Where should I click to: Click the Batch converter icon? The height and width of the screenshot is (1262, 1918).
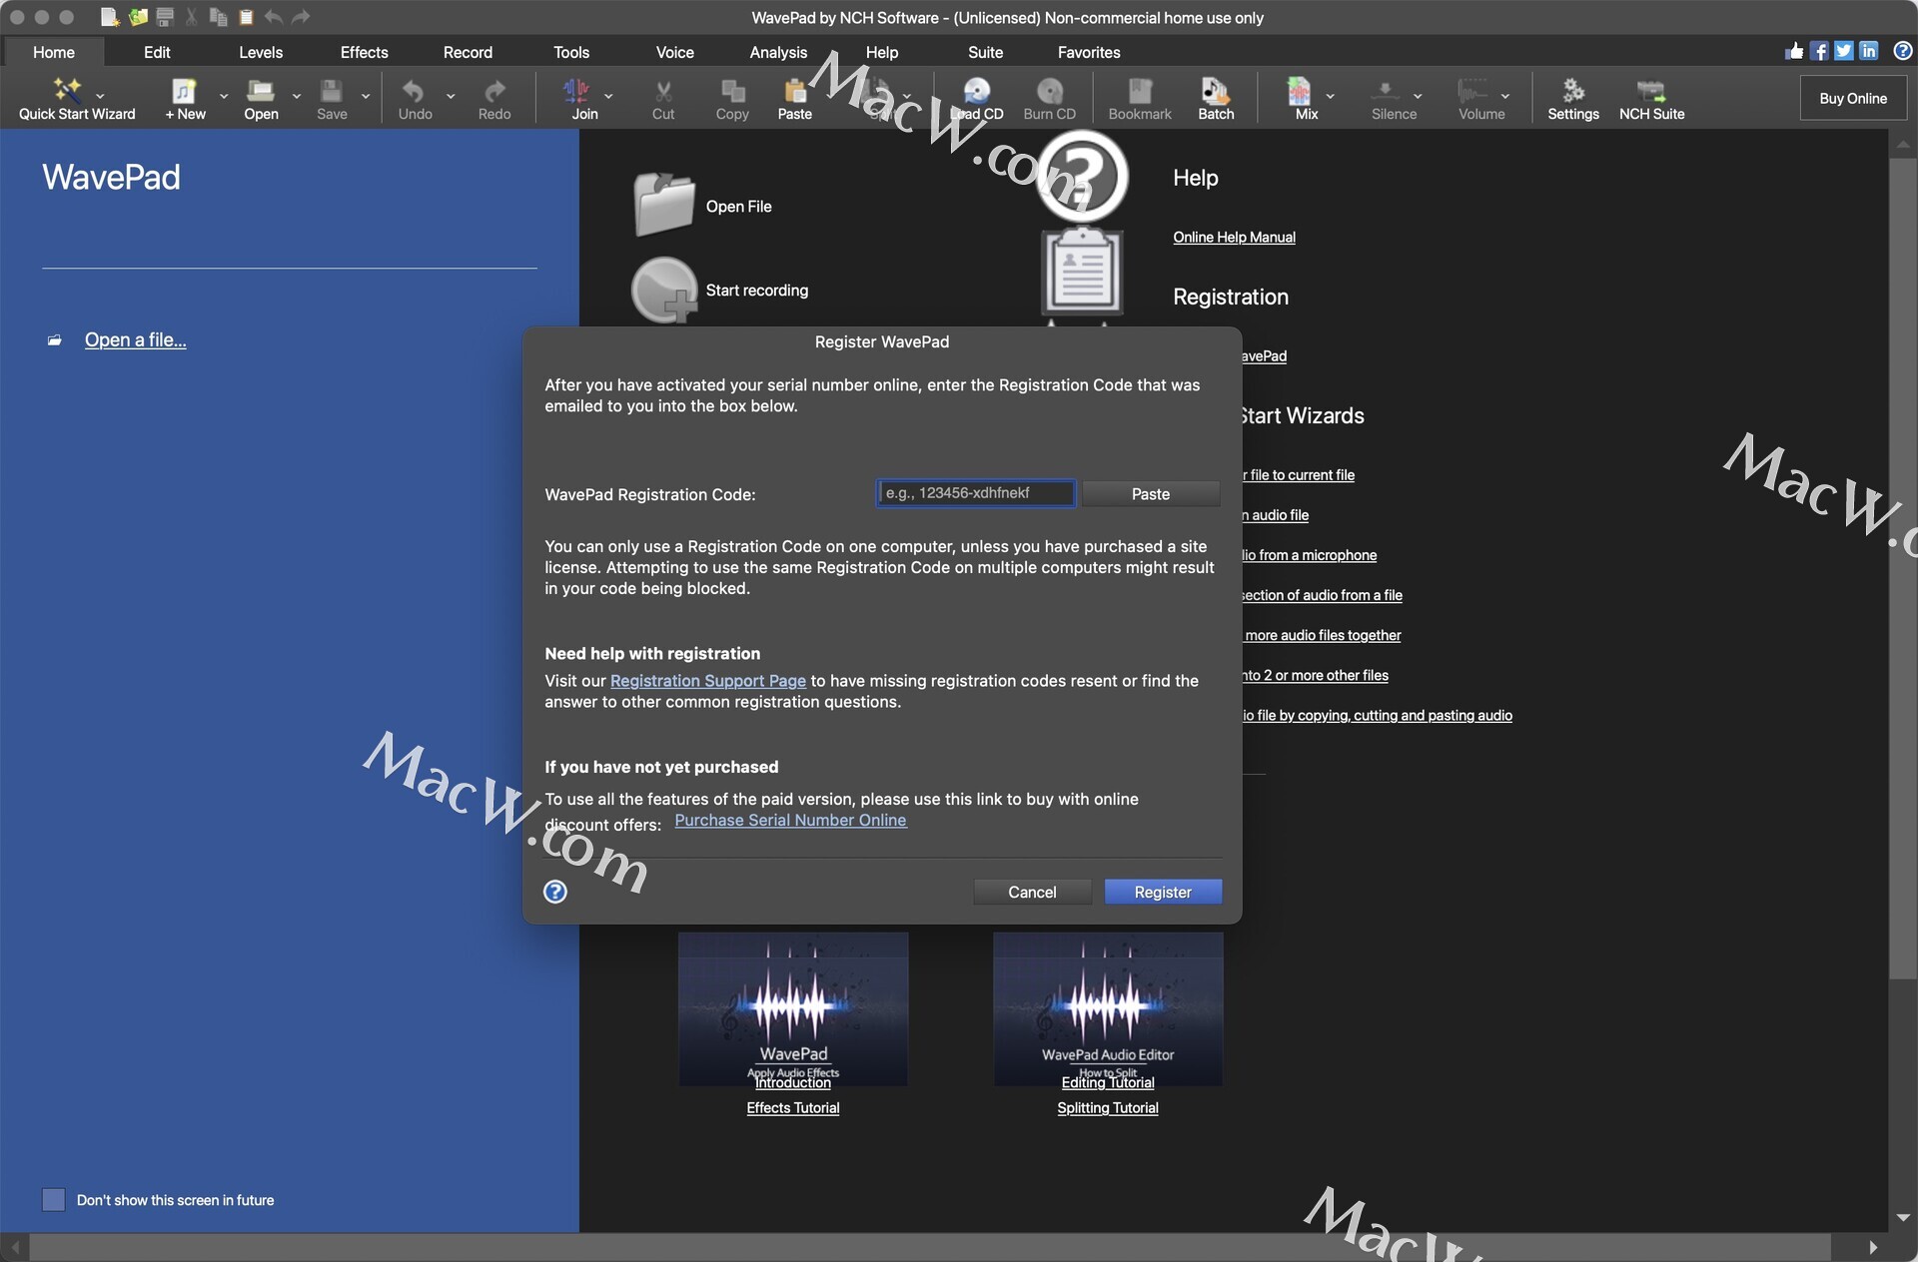(x=1215, y=91)
